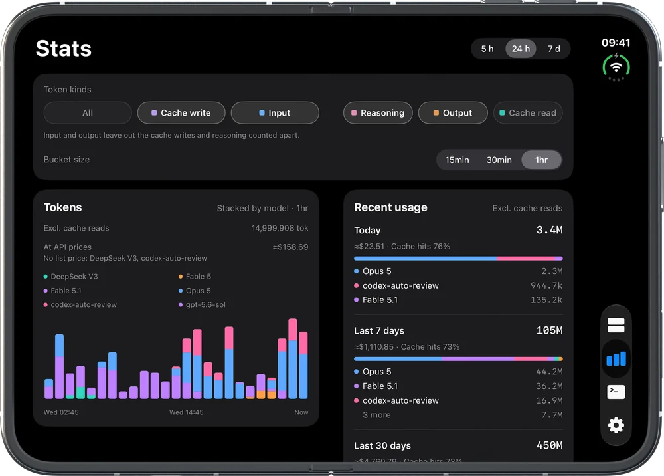Image resolution: width=664 pixels, height=476 pixels.
Task: Set bucket size to 15min
Action: coord(457,160)
